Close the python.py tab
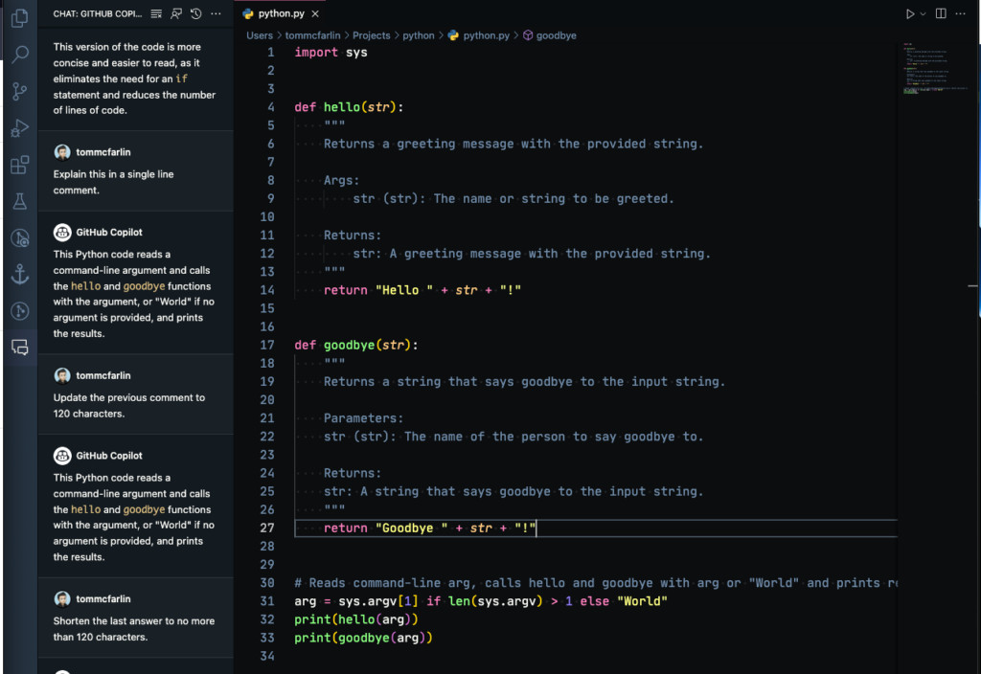Viewport: 981px width, 674px height. [315, 13]
